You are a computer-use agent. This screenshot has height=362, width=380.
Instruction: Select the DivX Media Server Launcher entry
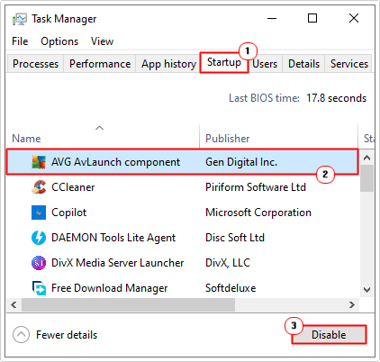(x=182, y=263)
